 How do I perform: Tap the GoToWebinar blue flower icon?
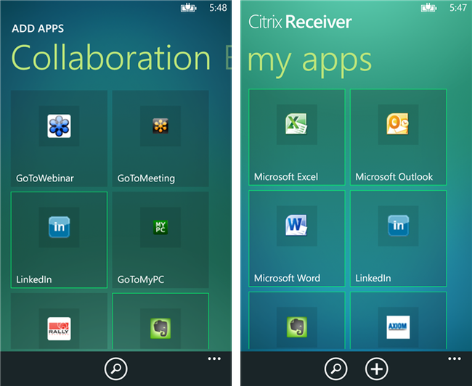[59, 126]
